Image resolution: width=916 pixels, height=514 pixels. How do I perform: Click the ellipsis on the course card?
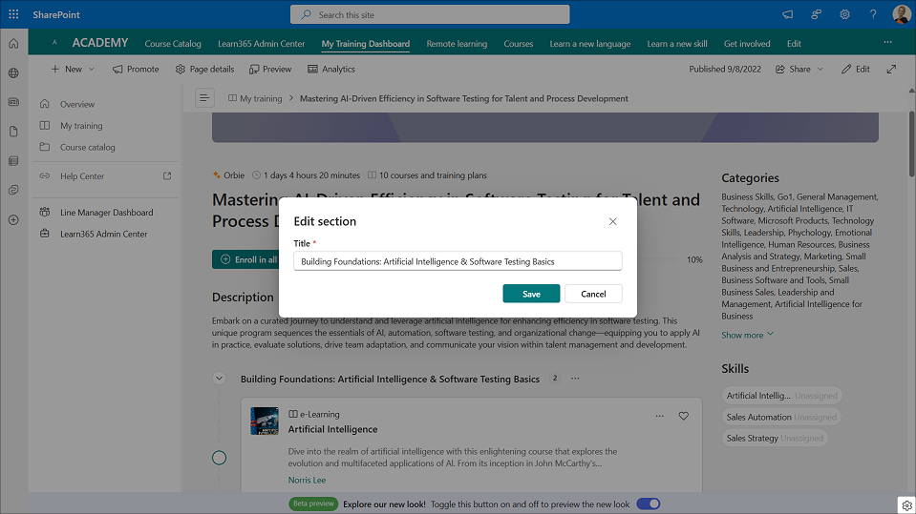coord(659,416)
